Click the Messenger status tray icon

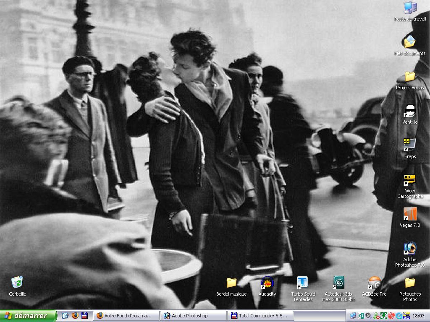point(376,316)
